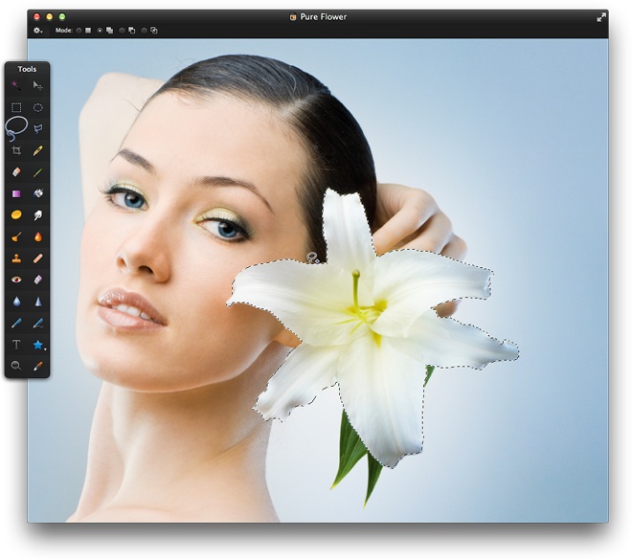Select the Zoom magnifier tool
632x560 pixels.
coord(16,366)
